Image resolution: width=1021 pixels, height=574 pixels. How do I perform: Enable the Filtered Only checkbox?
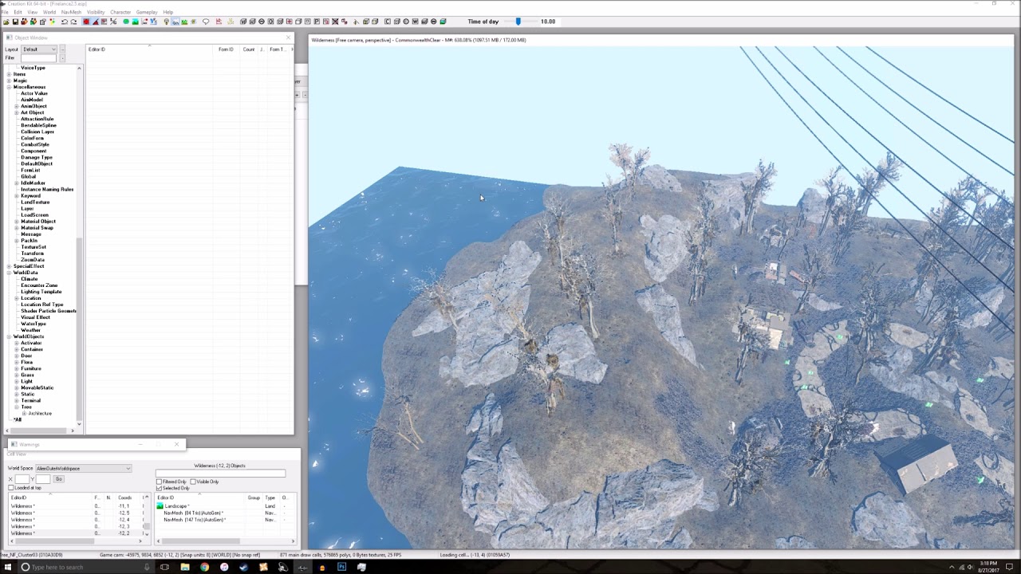coord(160,482)
